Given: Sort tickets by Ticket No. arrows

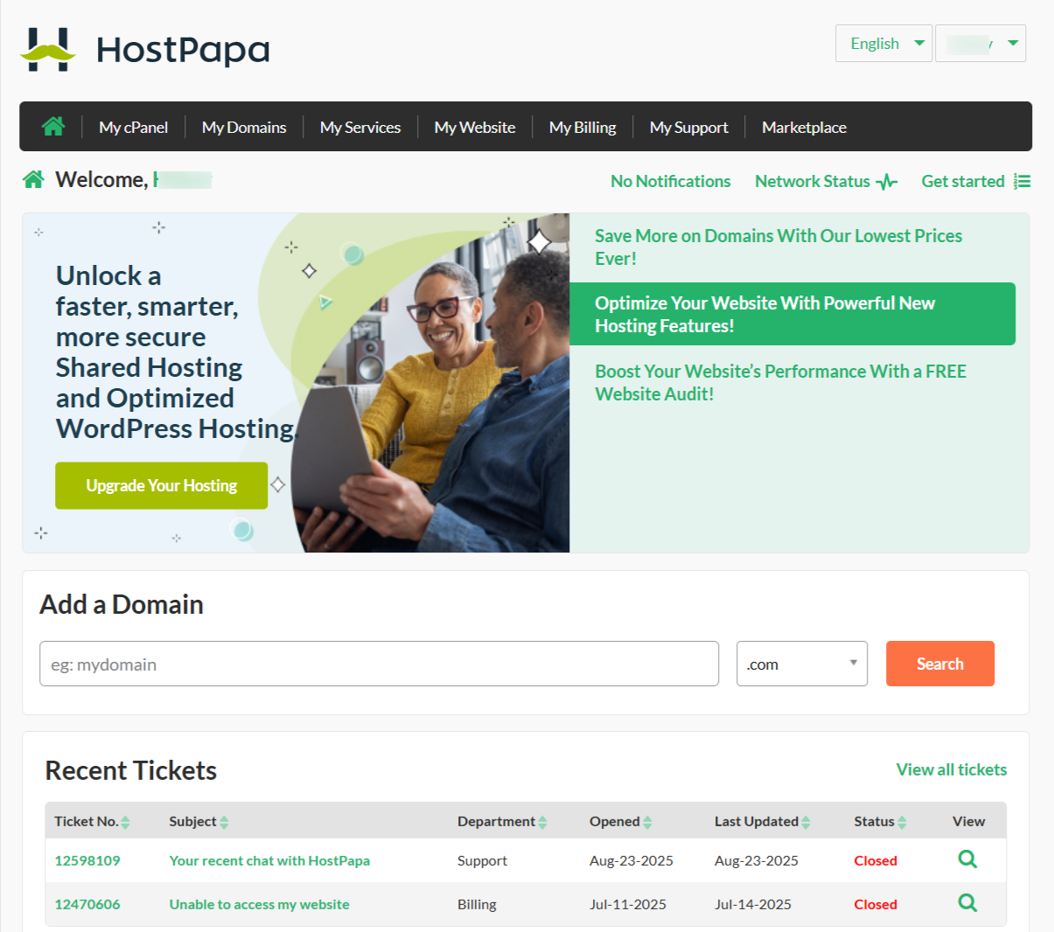Looking at the screenshot, I should tap(125, 822).
